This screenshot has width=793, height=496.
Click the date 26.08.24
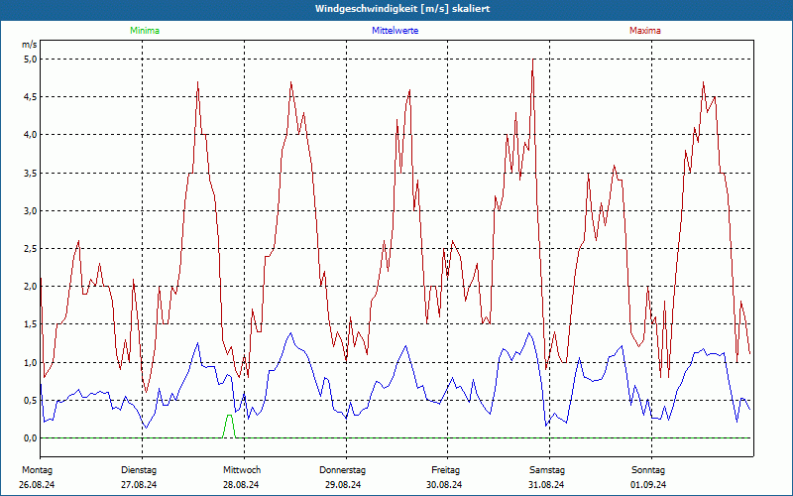tap(37, 485)
